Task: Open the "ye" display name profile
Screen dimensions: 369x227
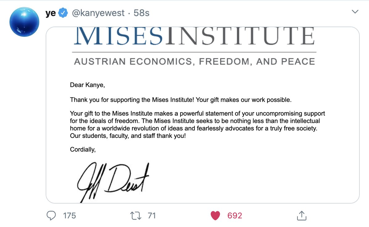Action: click(51, 13)
